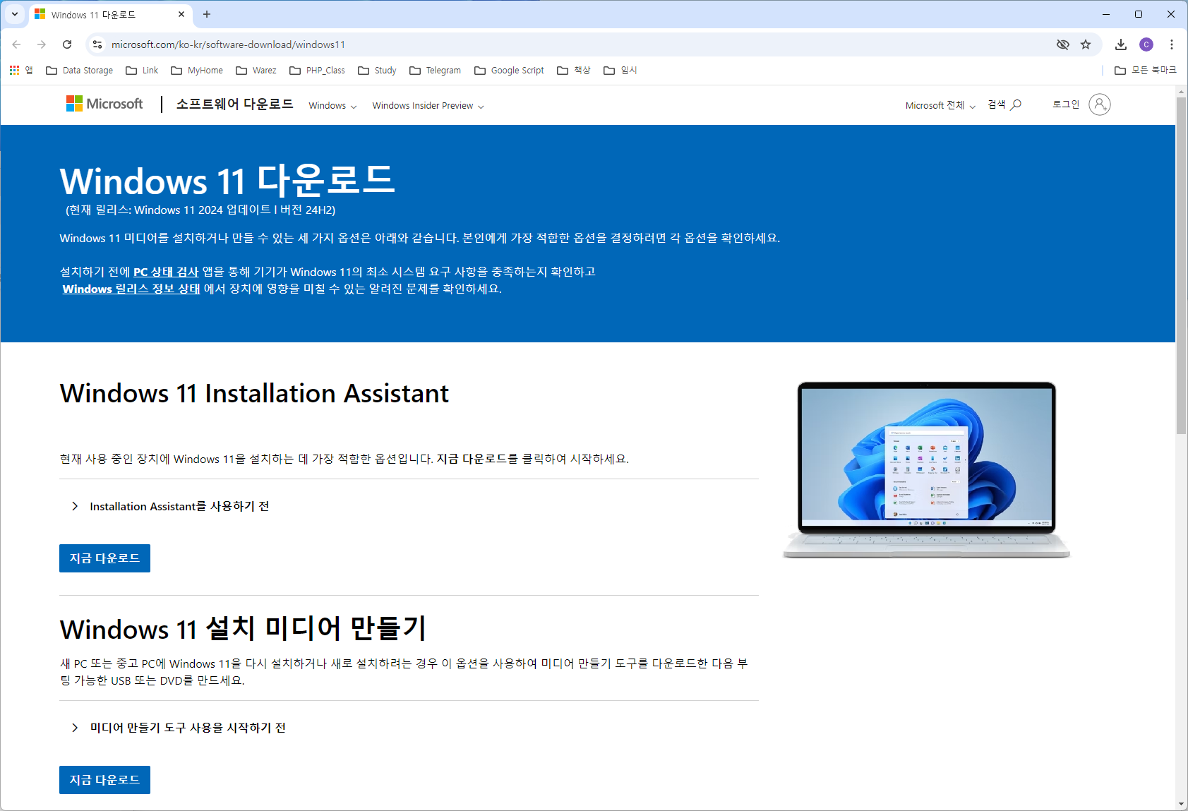The width and height of the screenshot is (1188, 811).
Task: Open Study bookmark folder
Action: tap(377, 70)
